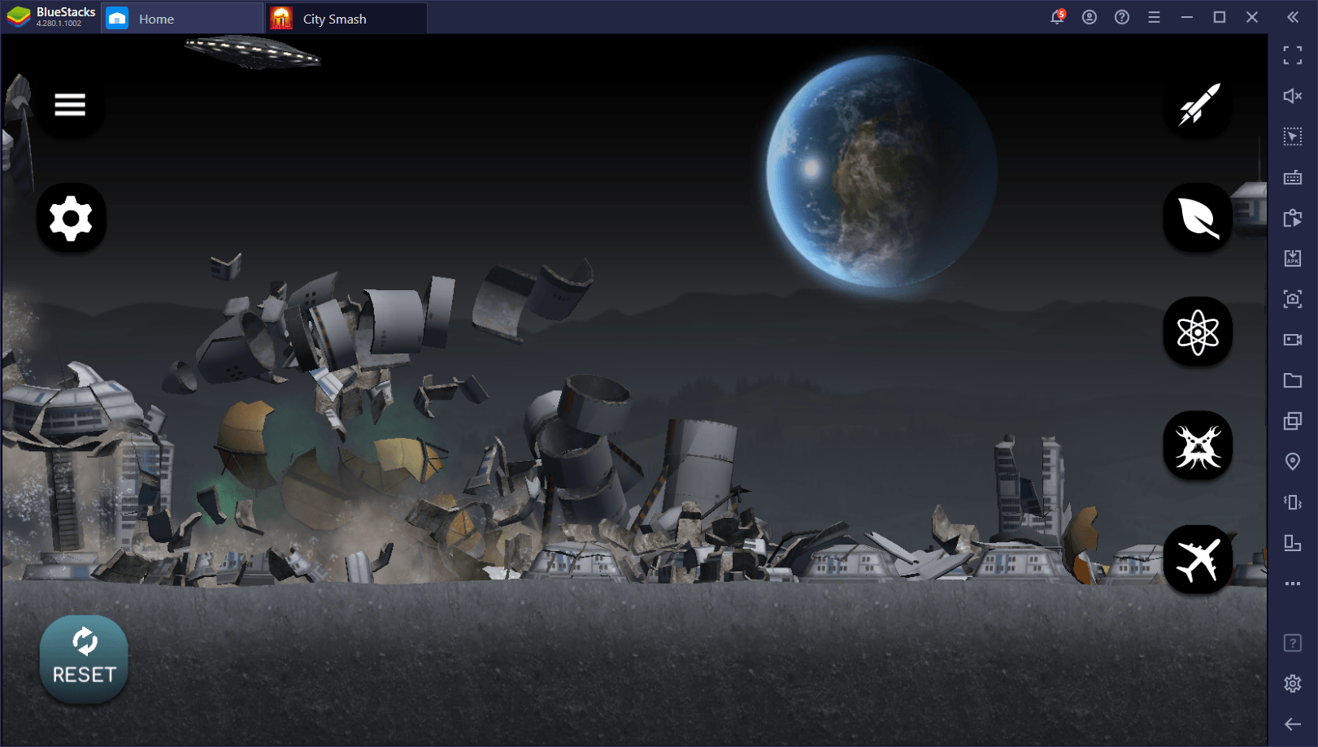Open multi-instance manager icon
1318x747 pixels.
(x=1293, y=421)
